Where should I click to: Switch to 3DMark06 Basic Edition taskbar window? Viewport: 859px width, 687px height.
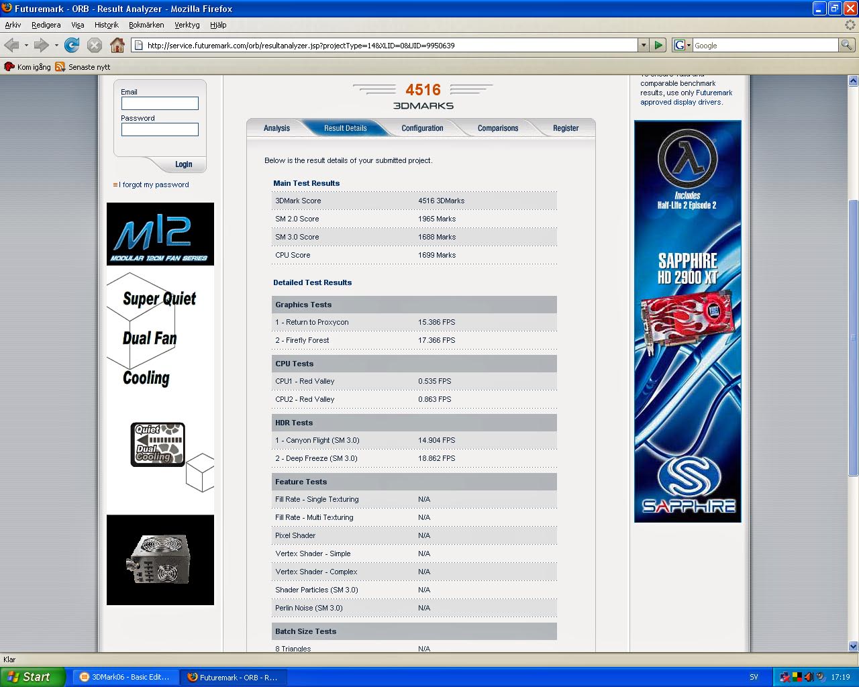coord(125,677)
